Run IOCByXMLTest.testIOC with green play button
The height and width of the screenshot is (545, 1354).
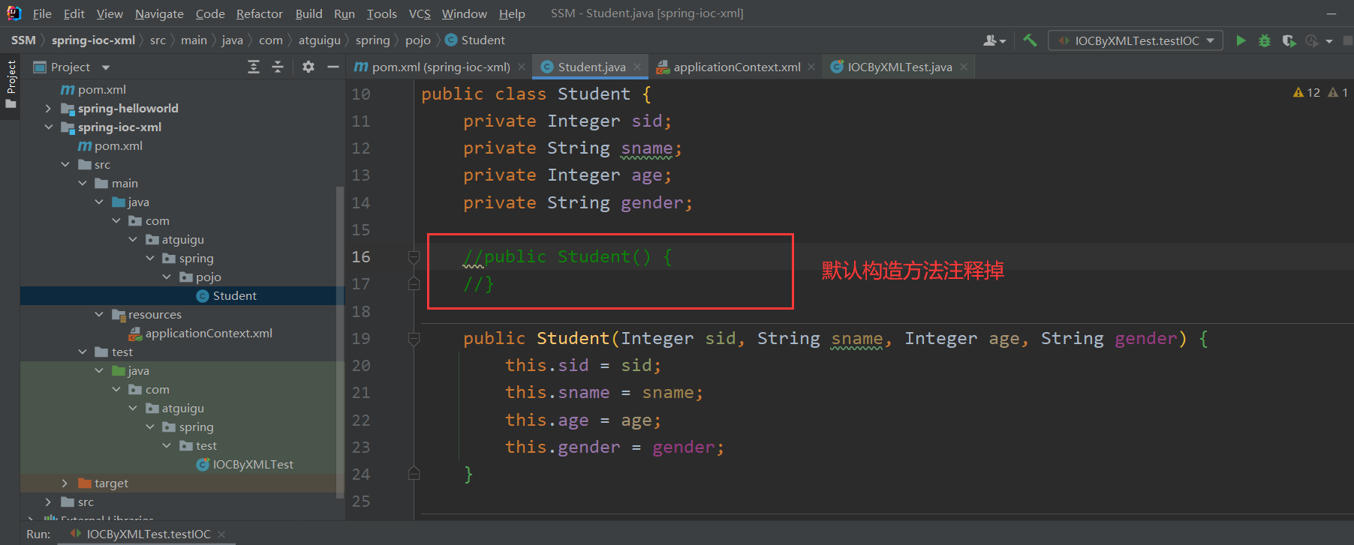coord(1241,40)
